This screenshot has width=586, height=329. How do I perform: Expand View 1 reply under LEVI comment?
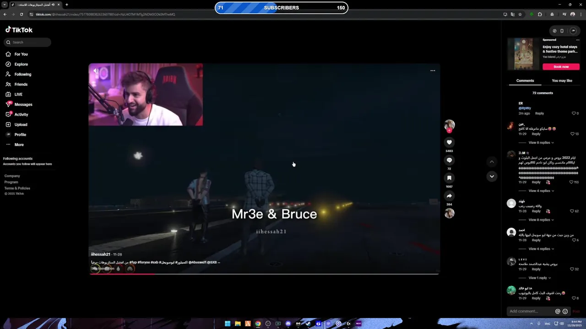coord(539,278)
